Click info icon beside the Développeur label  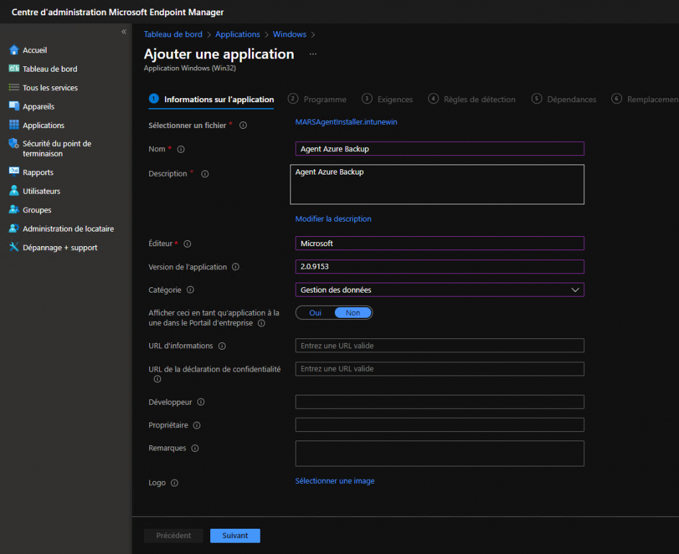tap(201, 402)
